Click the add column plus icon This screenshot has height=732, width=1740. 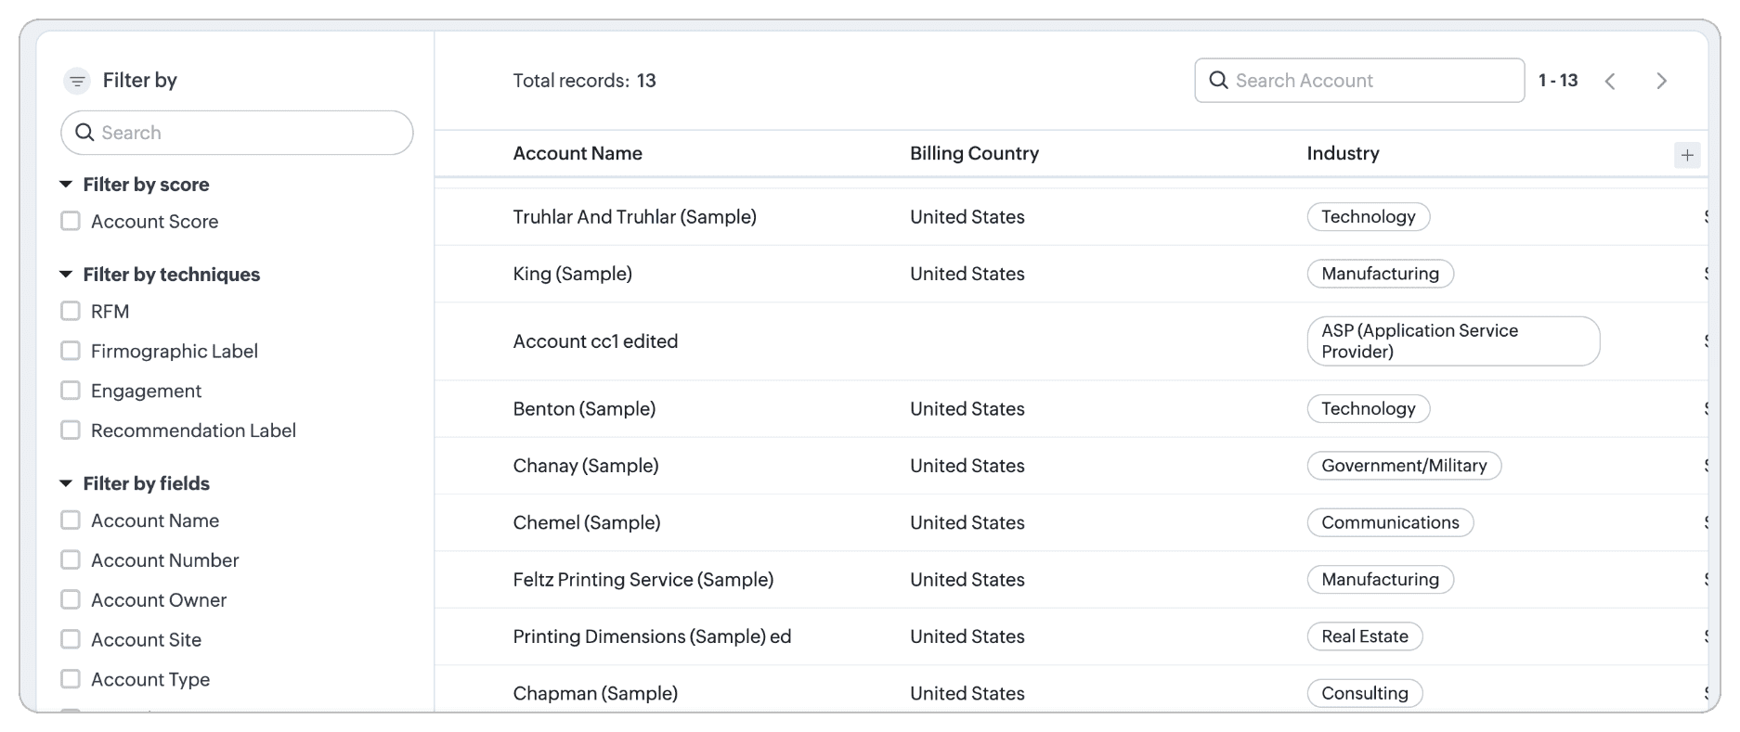1687,155
